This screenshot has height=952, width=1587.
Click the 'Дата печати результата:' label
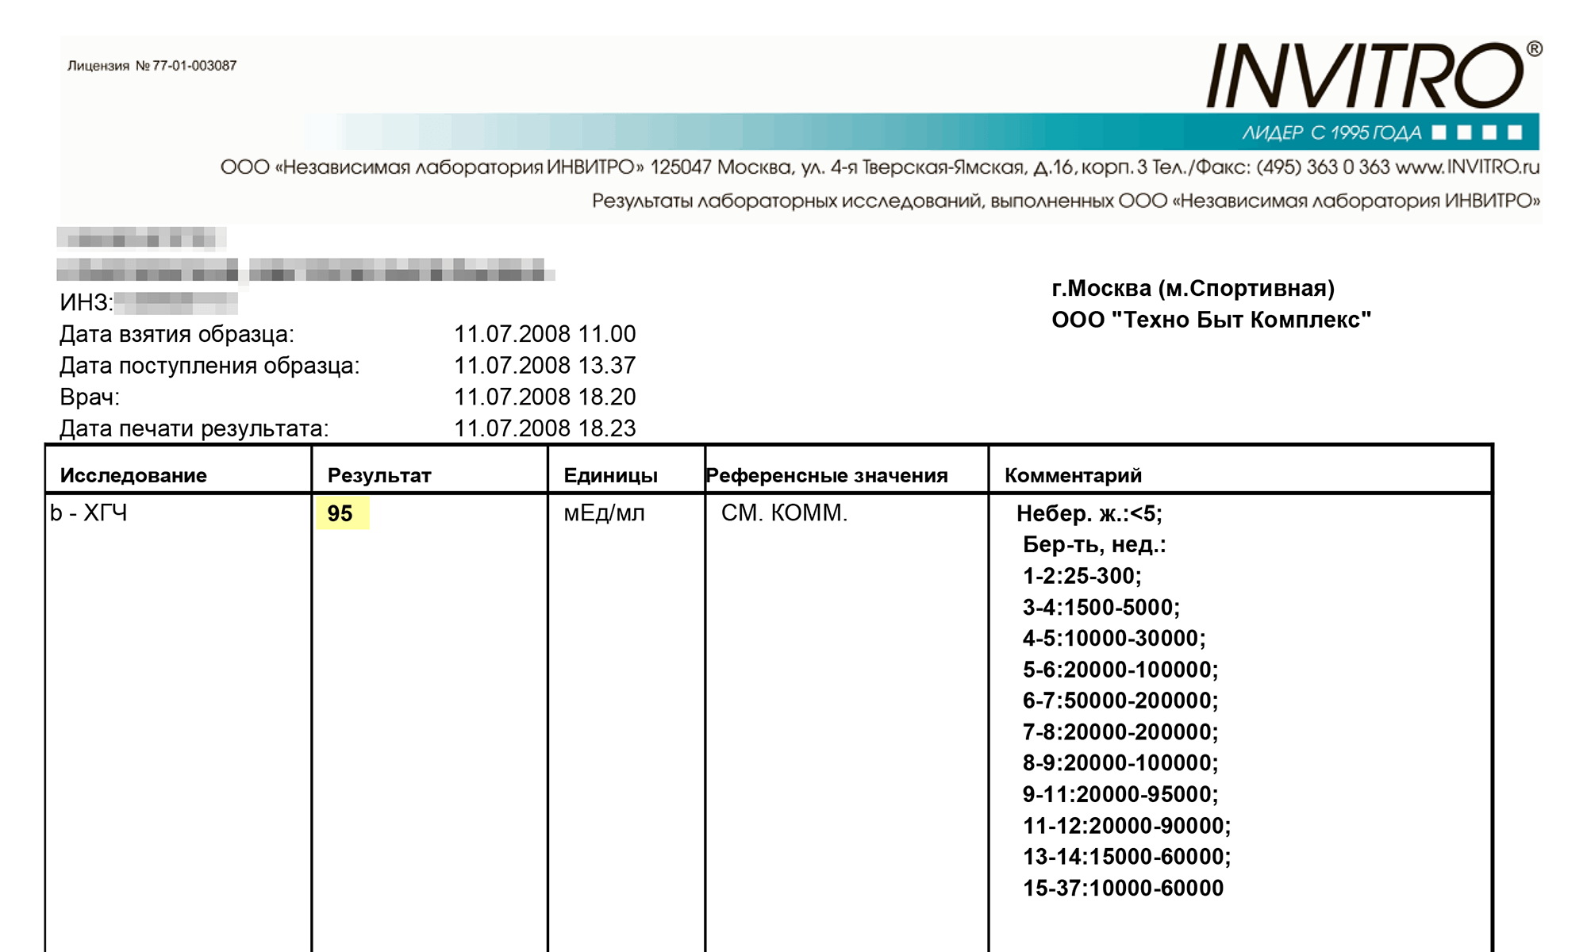pyautogui.click(x=194, y=428)
